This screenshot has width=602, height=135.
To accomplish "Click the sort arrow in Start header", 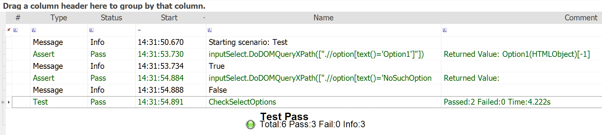I will pos(204,17).
